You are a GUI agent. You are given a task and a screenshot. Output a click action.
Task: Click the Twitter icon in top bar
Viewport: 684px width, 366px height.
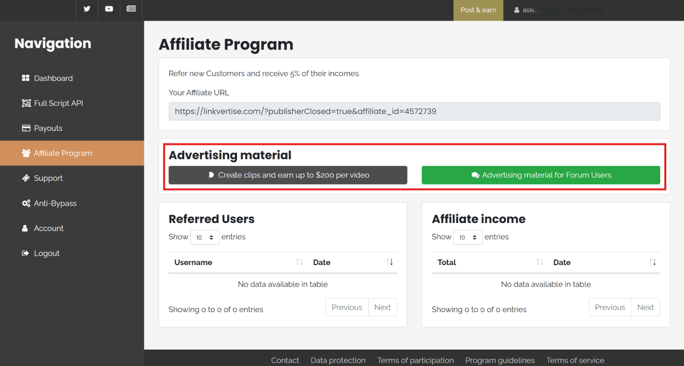(87, 9)
